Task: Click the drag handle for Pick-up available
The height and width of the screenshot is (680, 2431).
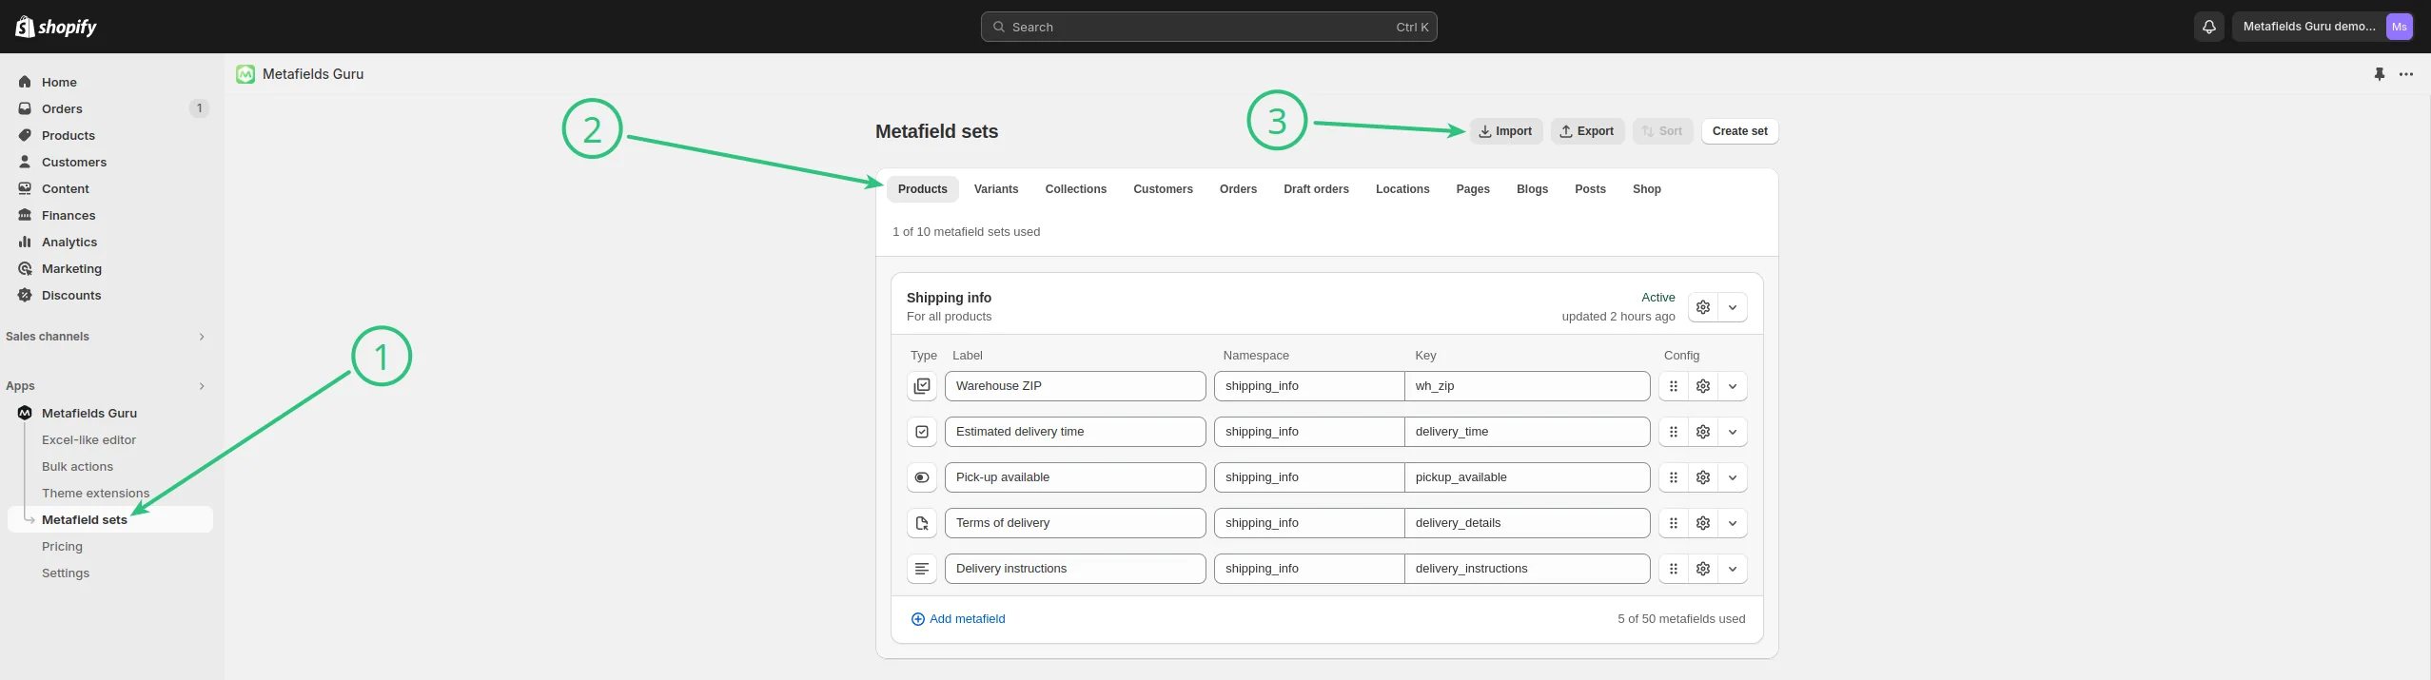Action: click(x=1674, y=477)
